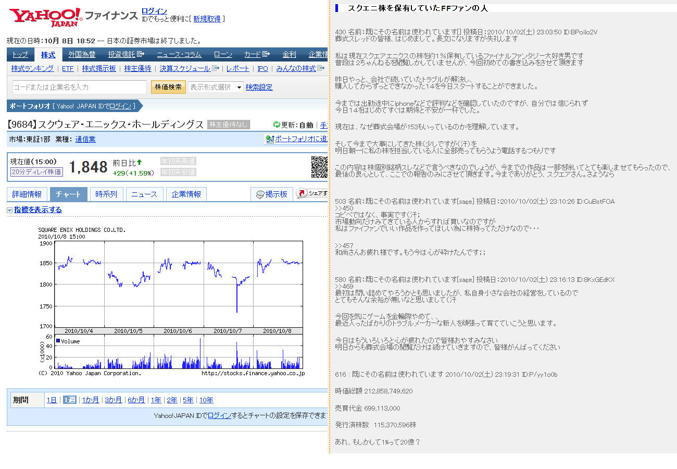Click the external-window icon beside カード
Image resolution: width=677 pixels, height=469 pixels.
click(266, 54)
